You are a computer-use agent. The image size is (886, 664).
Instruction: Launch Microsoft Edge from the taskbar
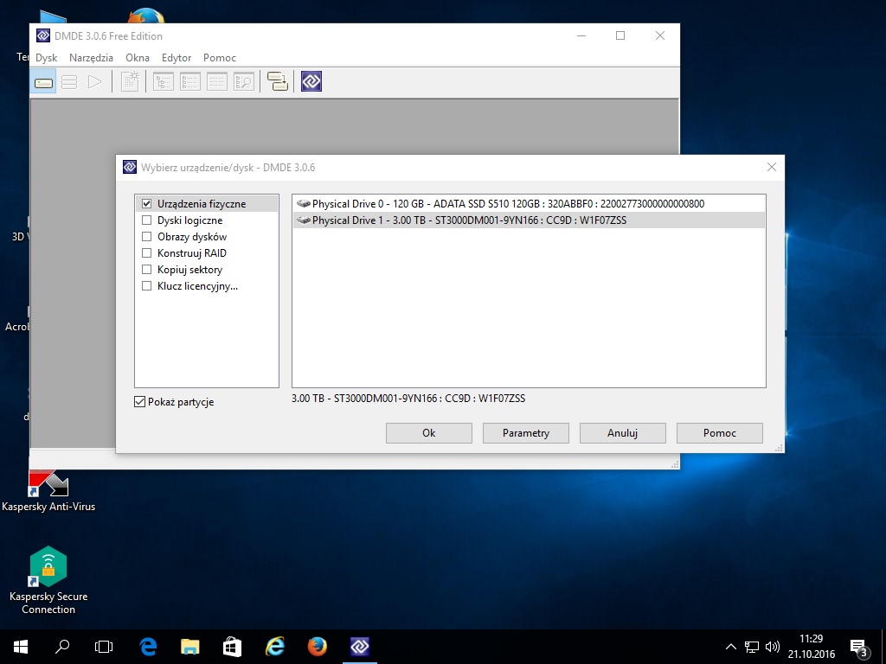tap(148, 647)
